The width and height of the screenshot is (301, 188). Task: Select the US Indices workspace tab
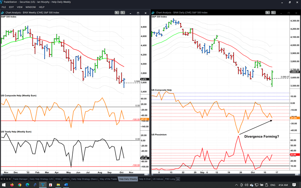(x=158, y=179)
